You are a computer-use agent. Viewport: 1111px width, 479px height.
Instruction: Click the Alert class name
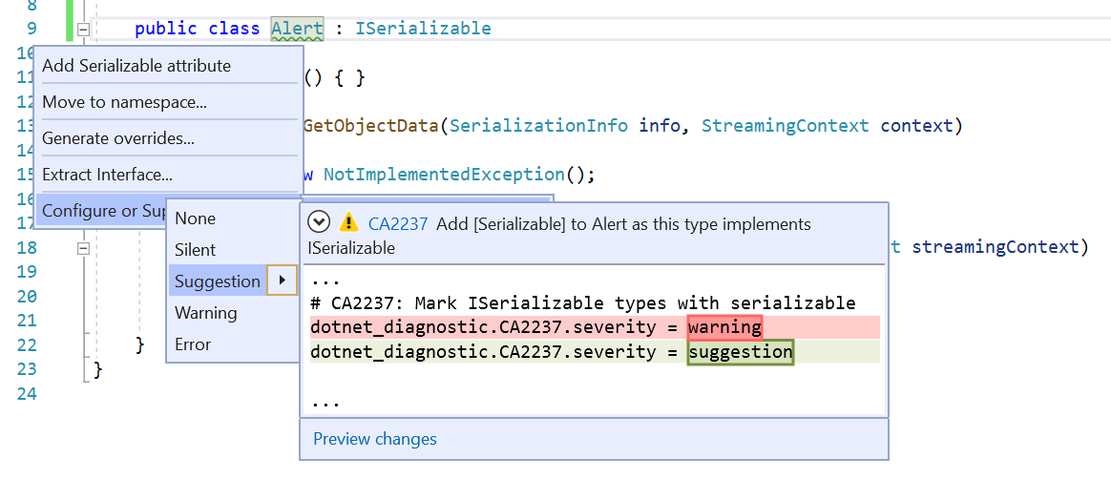298,29
